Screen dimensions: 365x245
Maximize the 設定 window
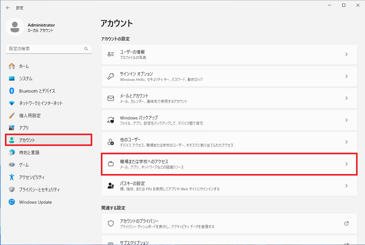click(x=344, y=5)
